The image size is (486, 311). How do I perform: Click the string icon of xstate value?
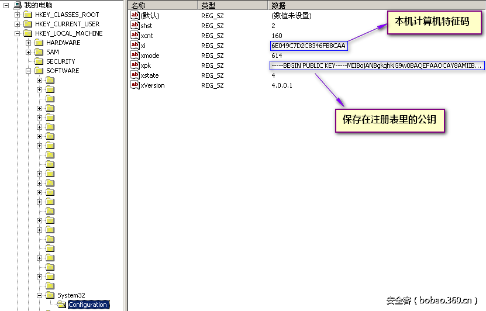(x=135, y=75)
